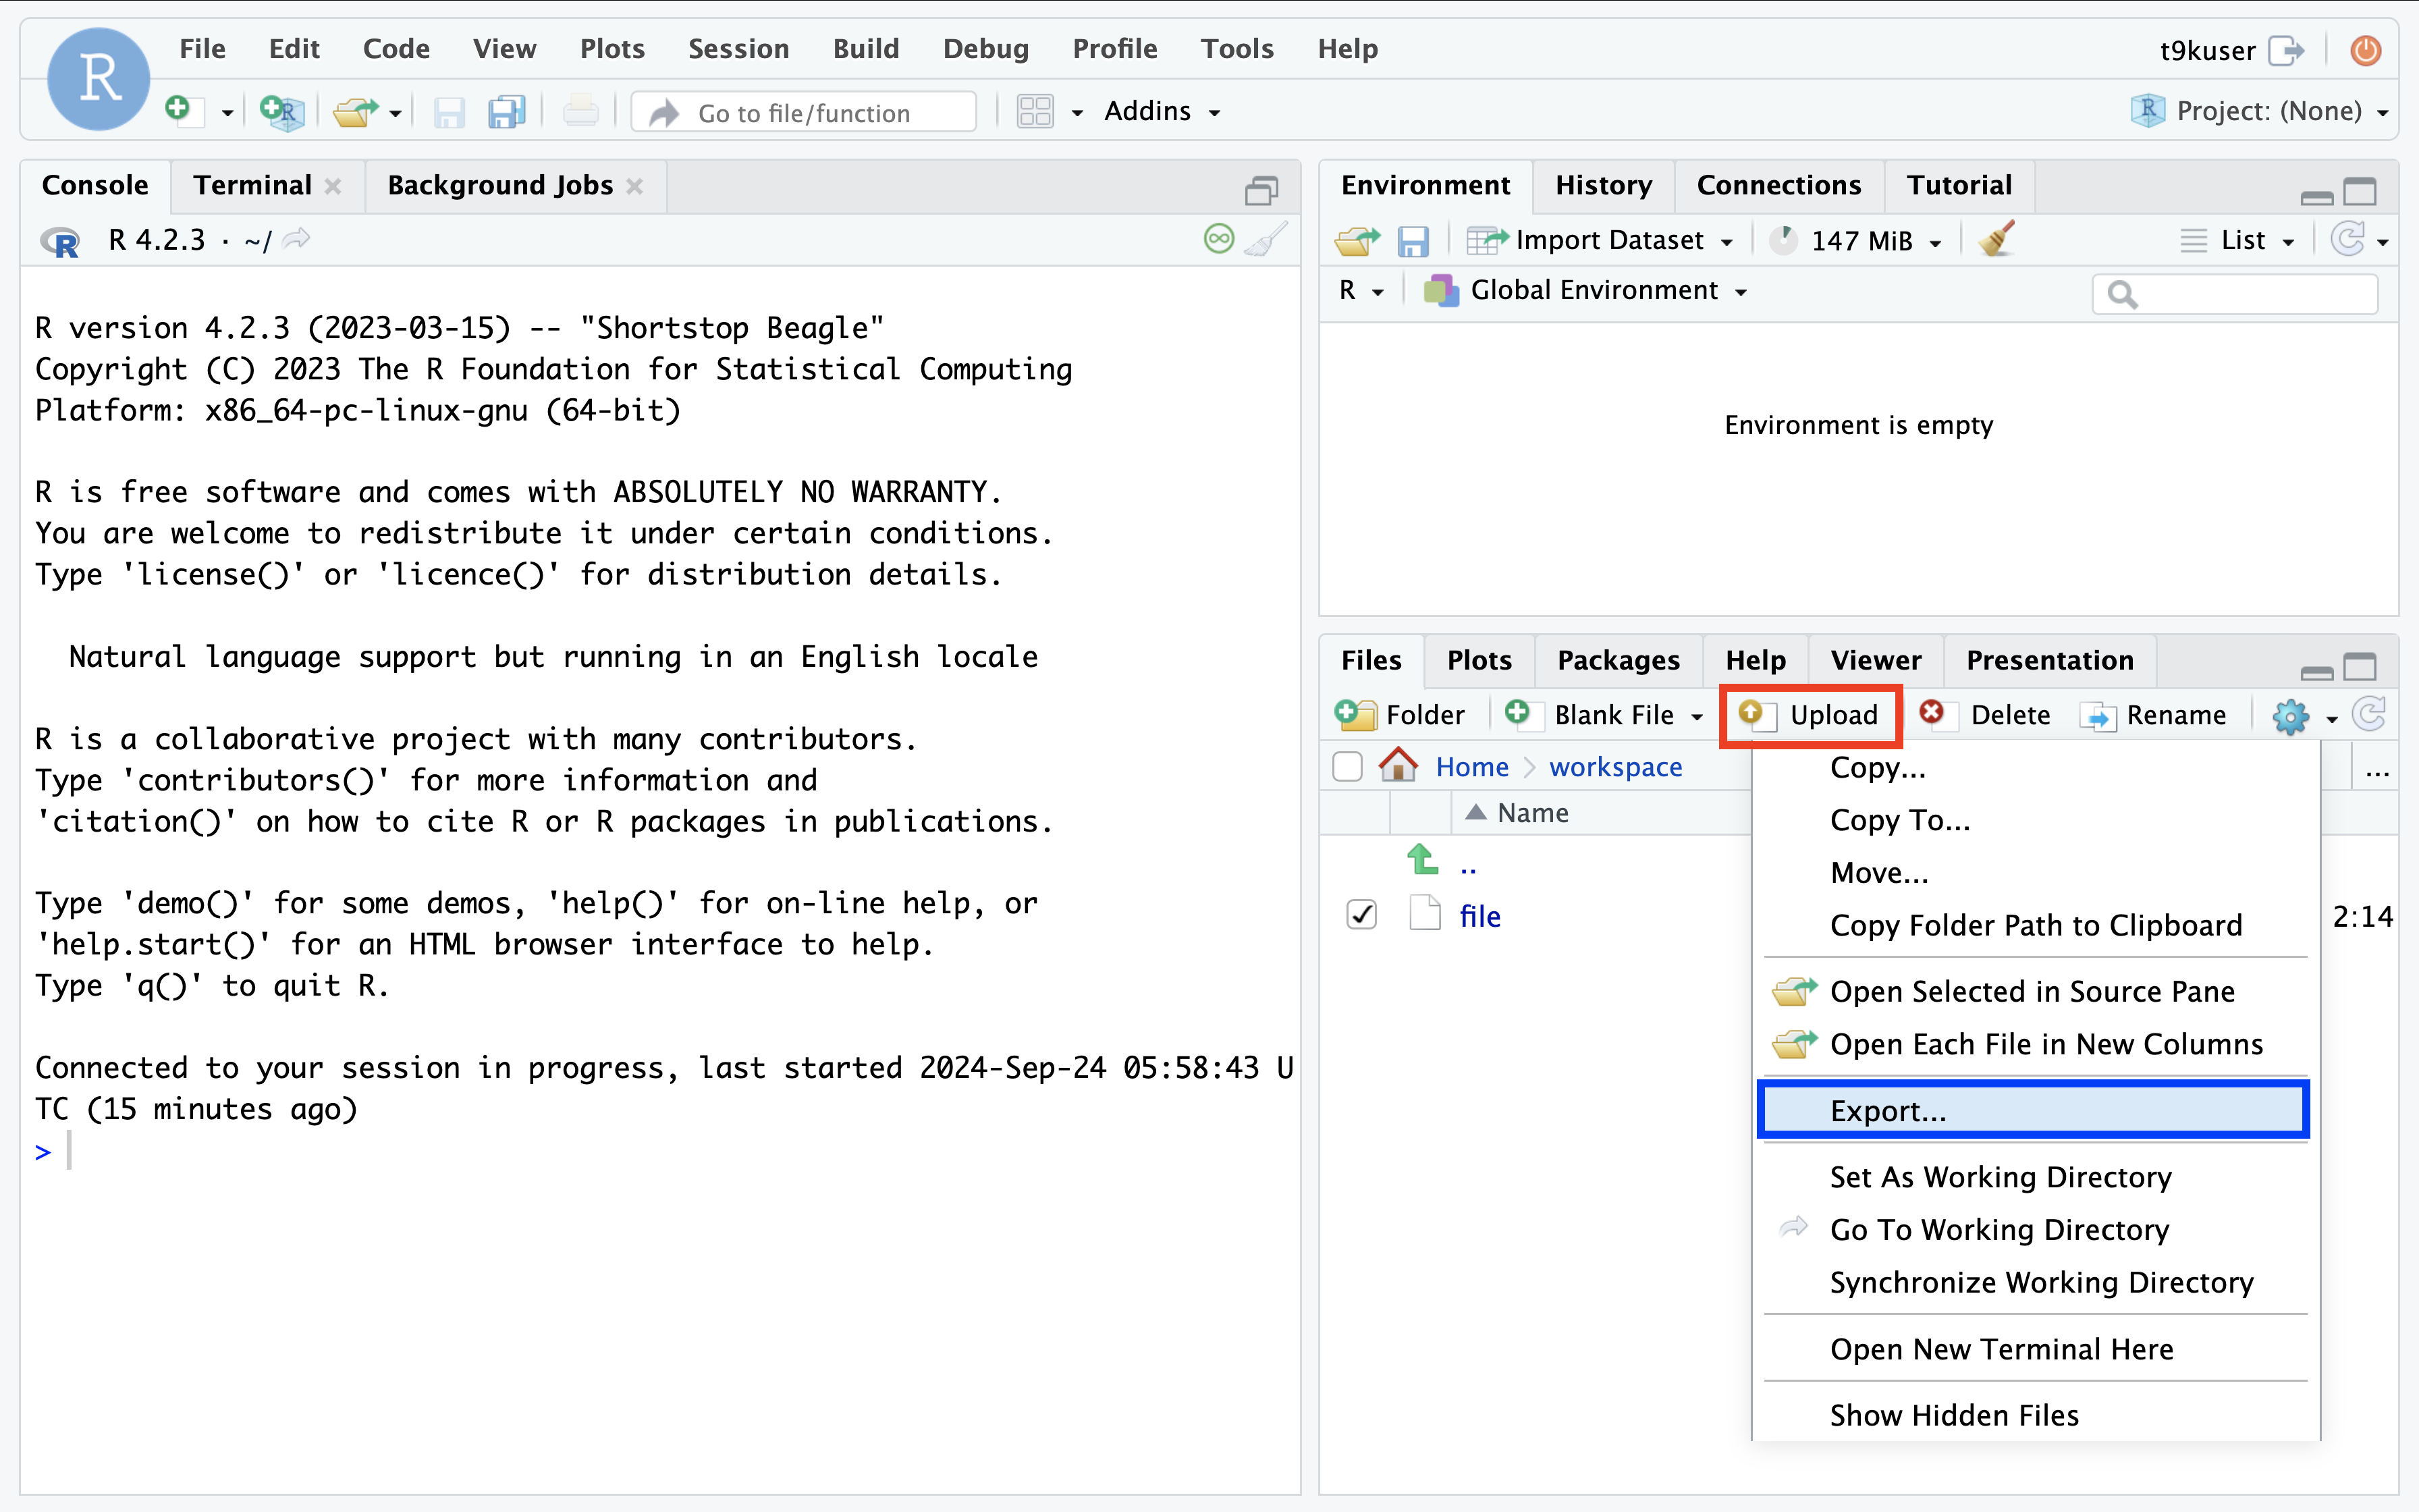Click the Home breadcrumb link
The height and width of the screenshot is (1512, 2419).
tap(1471, 767)
